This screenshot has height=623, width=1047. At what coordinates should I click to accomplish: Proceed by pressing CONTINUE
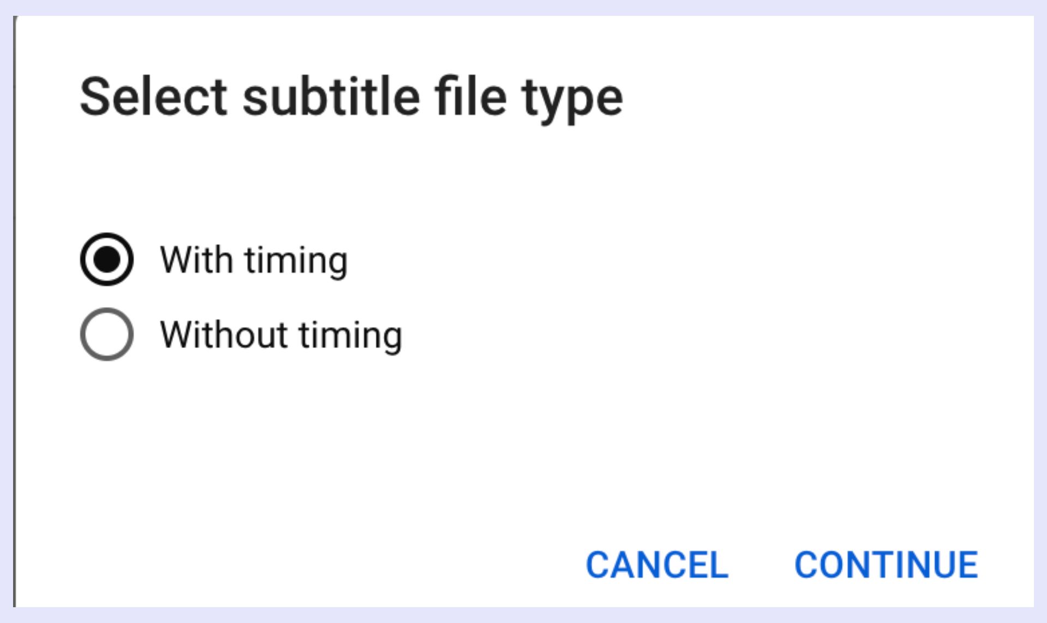(x=886, y=565)
